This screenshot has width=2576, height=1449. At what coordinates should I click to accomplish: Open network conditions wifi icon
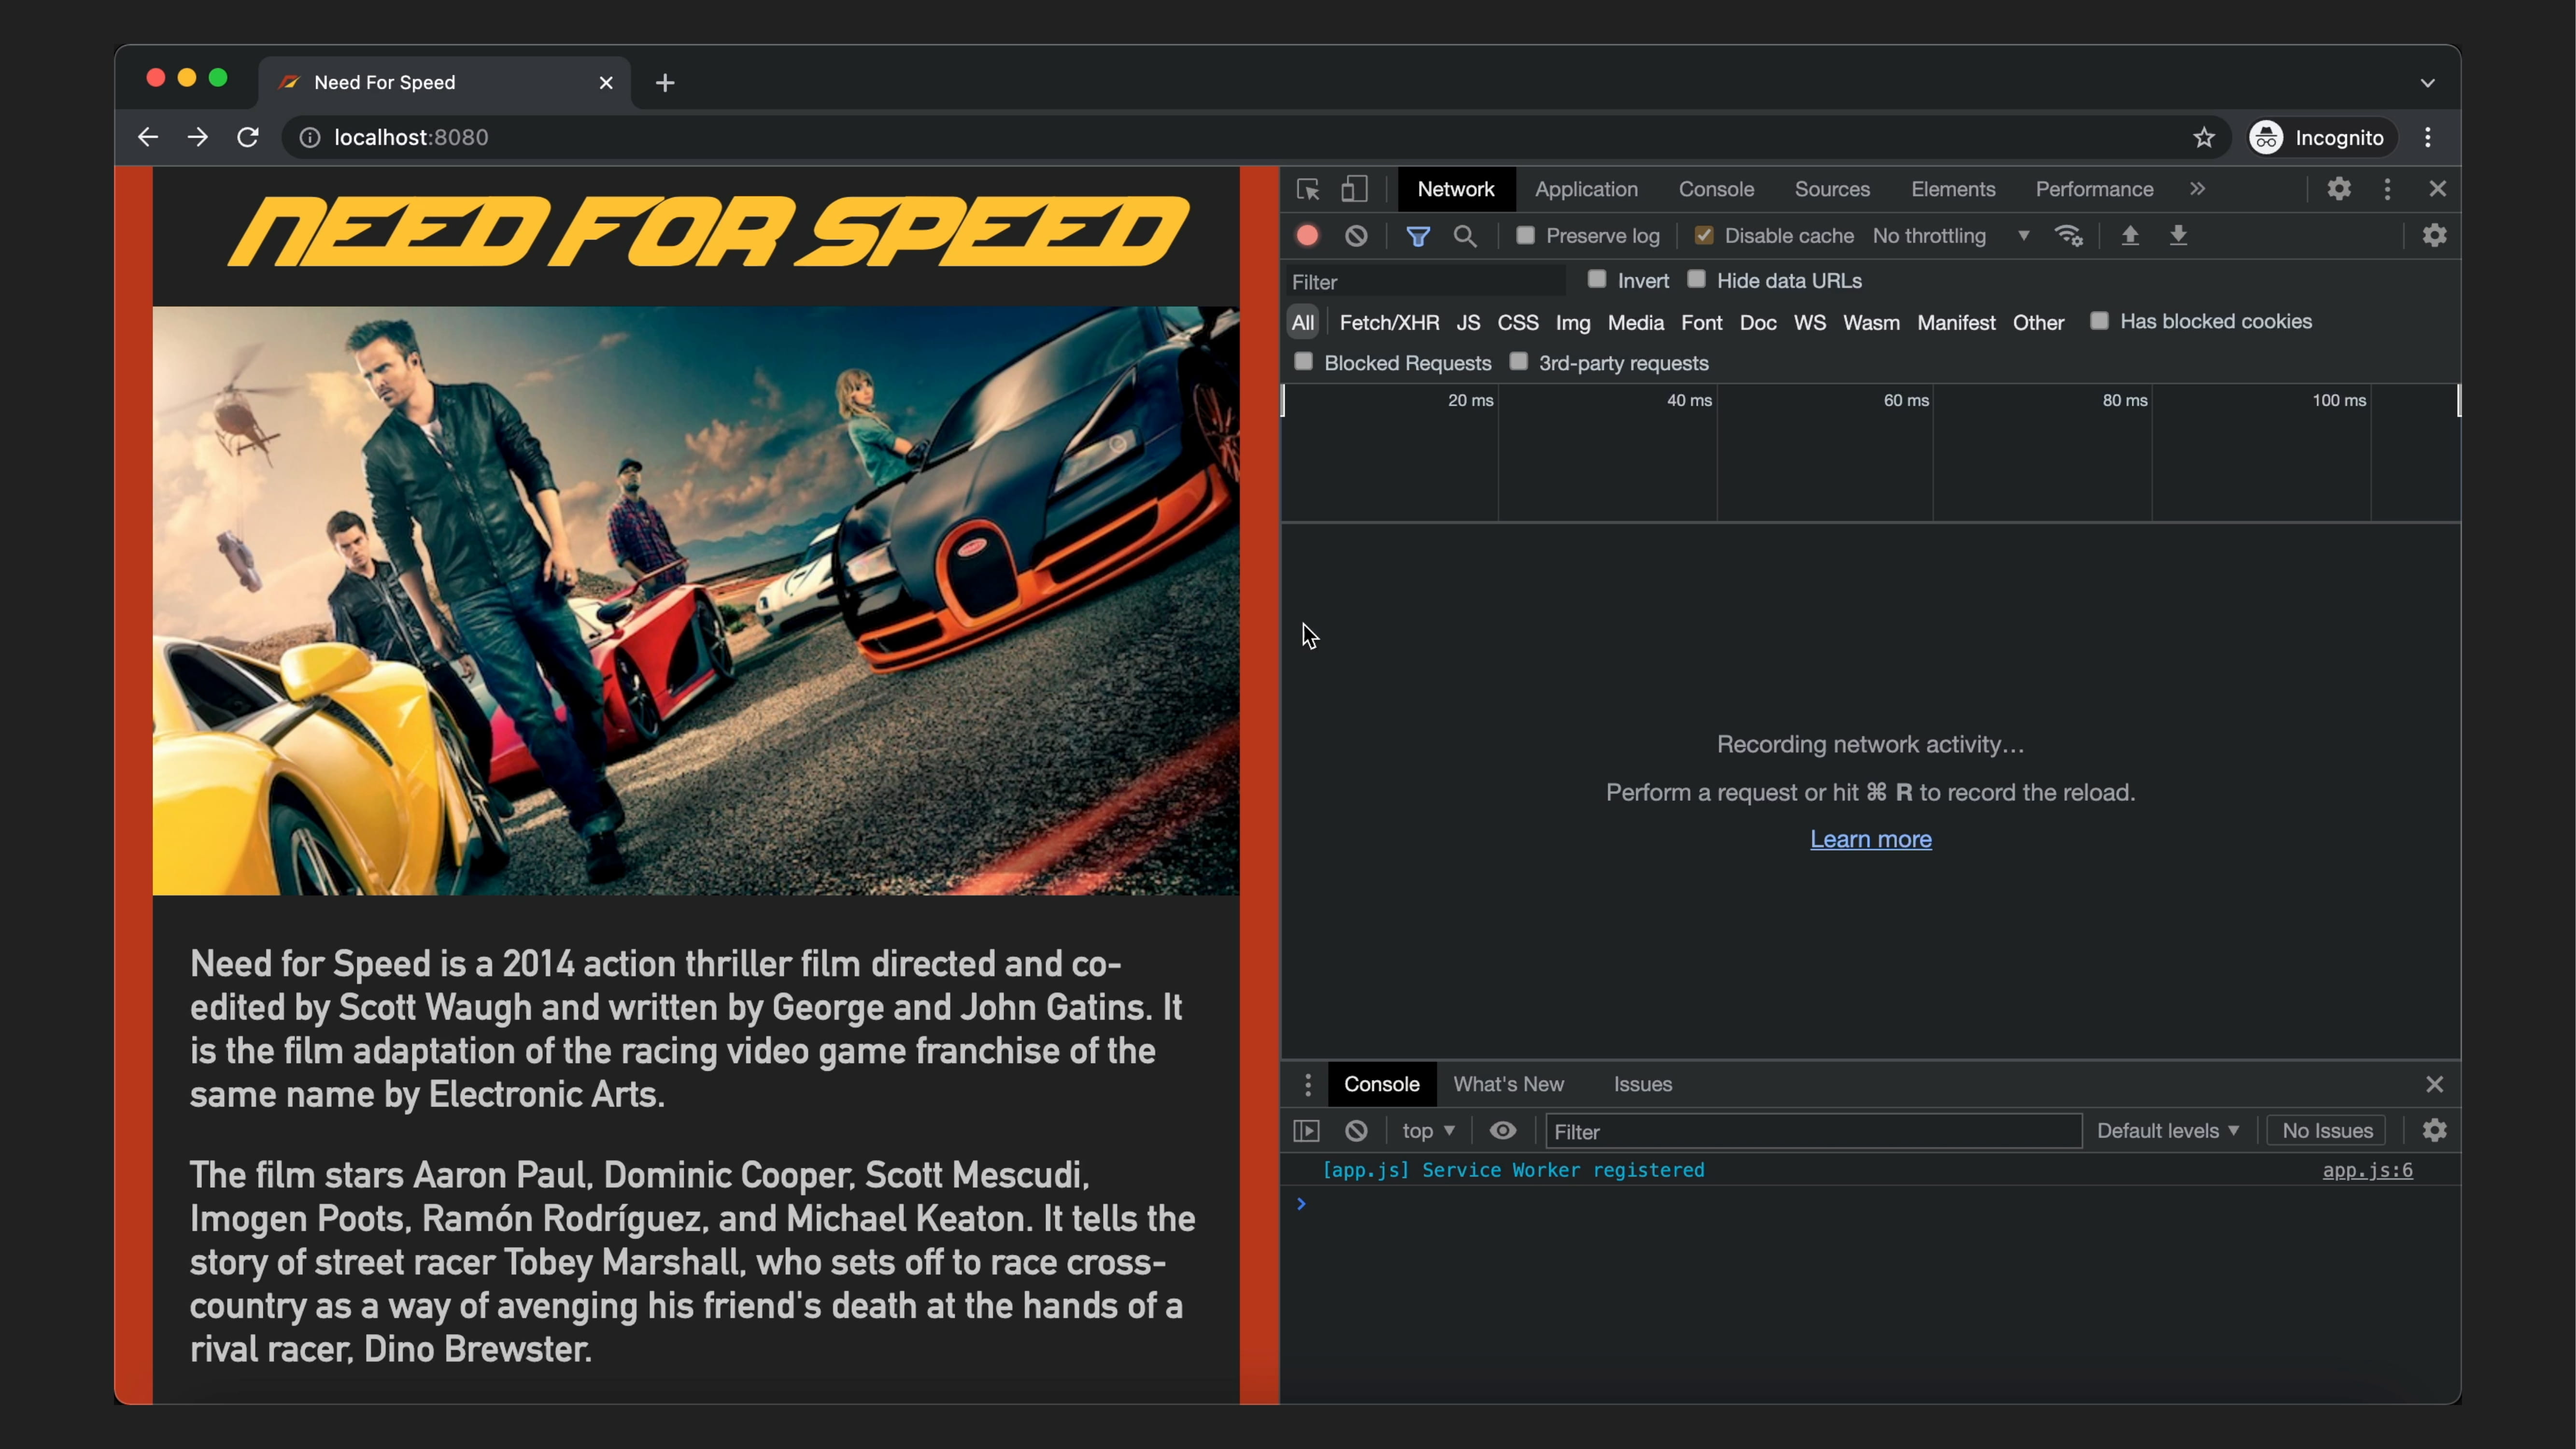2068,236
